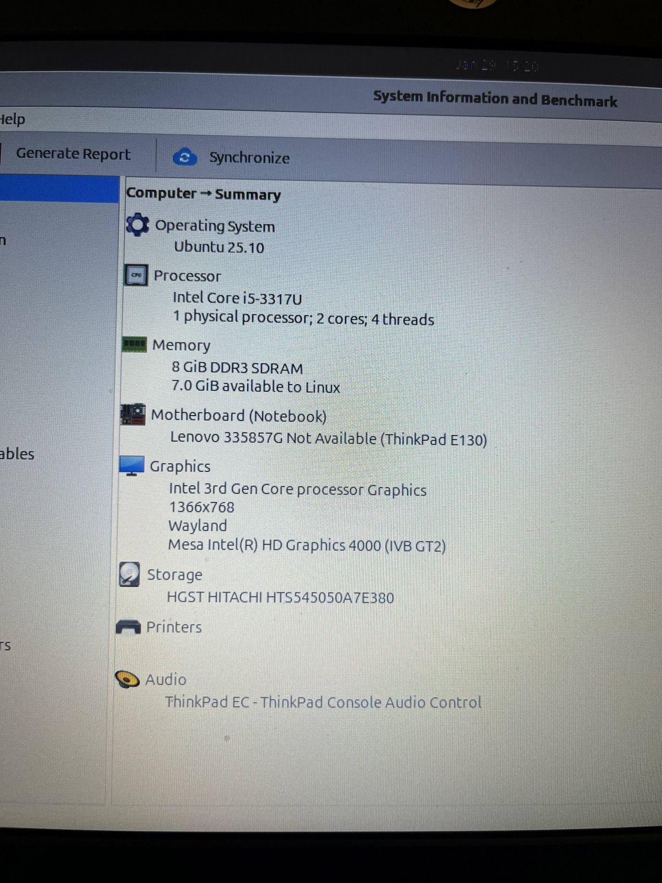Select the Audio speaker icon
This screenshot has width=662, height=883.
127,679
